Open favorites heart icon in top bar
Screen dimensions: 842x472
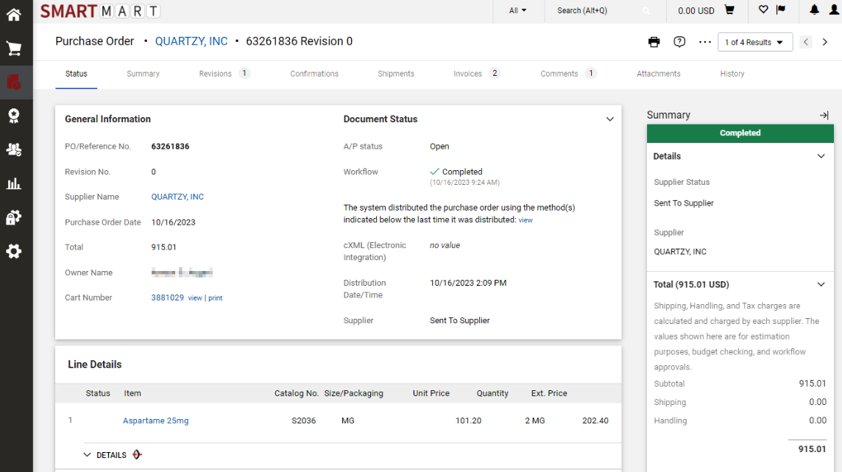tap(763, 10)
